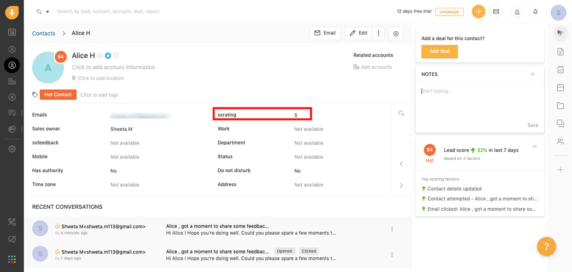The height and width of the screenshot is (272, 572).
Task: Collapse the Lead score panel
Action: [x=534, y=147]
